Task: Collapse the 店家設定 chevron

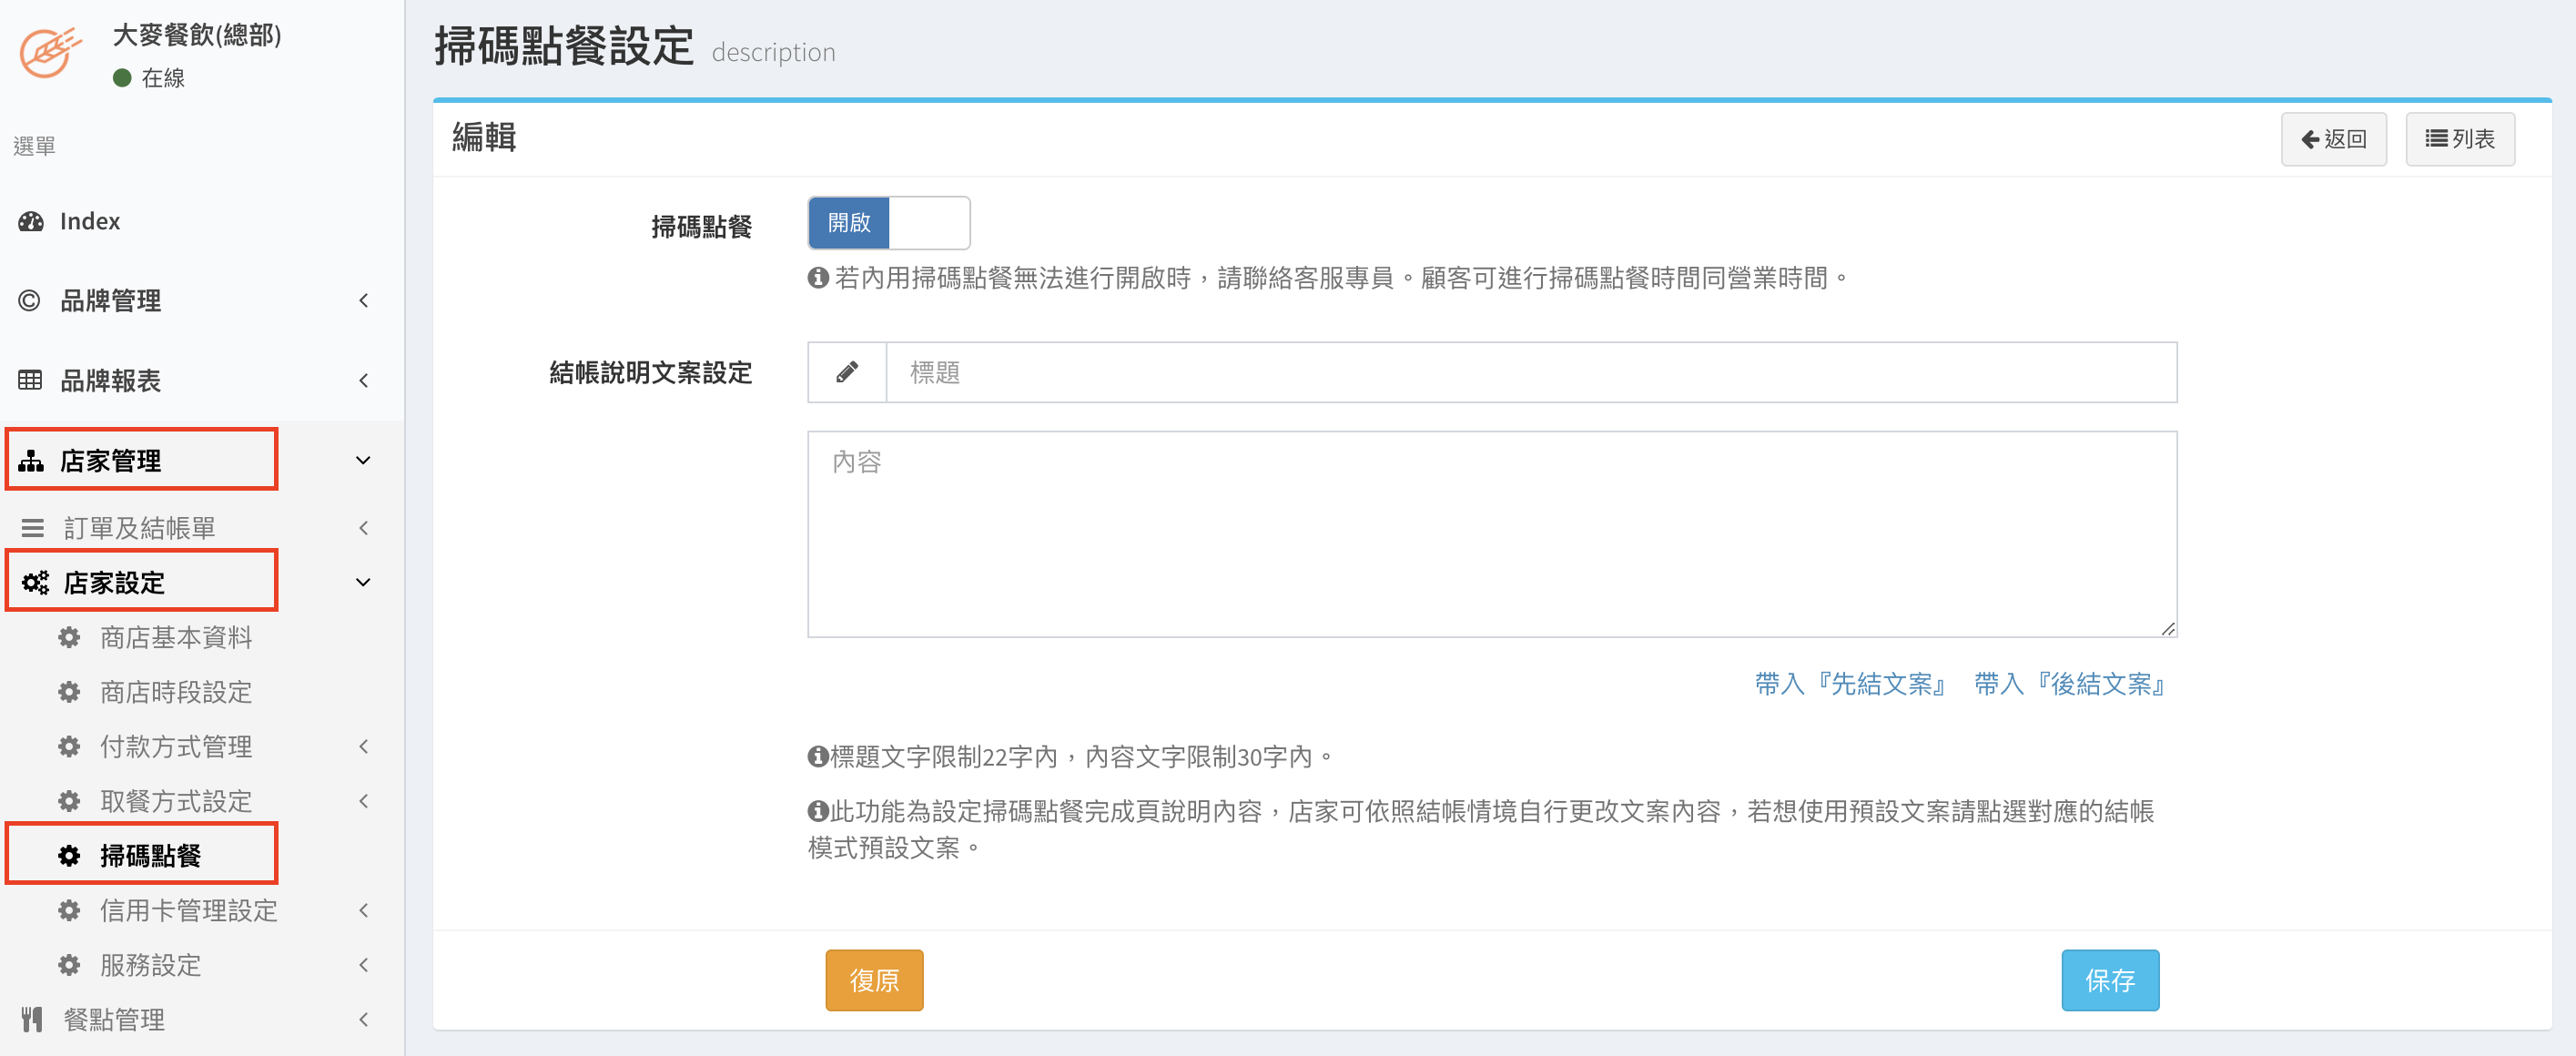Action: click(x=363, y=582)
